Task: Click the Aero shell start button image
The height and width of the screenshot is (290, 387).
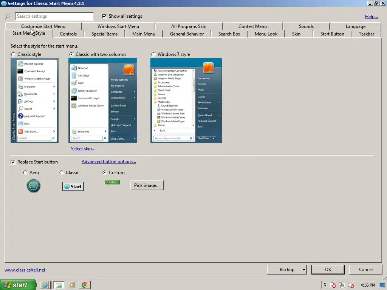Action: pos(34,186)
